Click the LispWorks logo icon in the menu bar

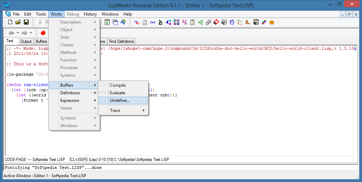[8, 14]
